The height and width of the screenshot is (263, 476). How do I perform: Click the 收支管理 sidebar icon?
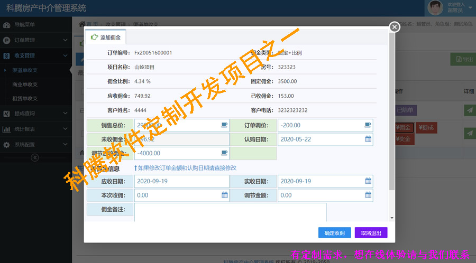coord(6,56)
